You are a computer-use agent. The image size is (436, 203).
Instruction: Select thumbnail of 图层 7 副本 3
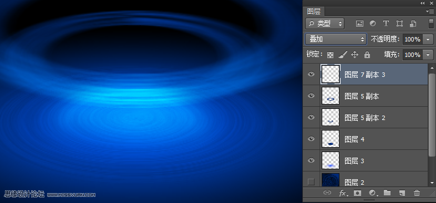(331, 74)
